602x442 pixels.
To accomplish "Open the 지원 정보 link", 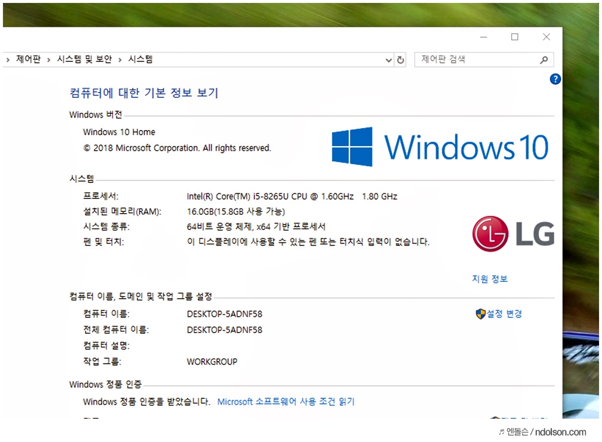I will [x=490, y=279].
